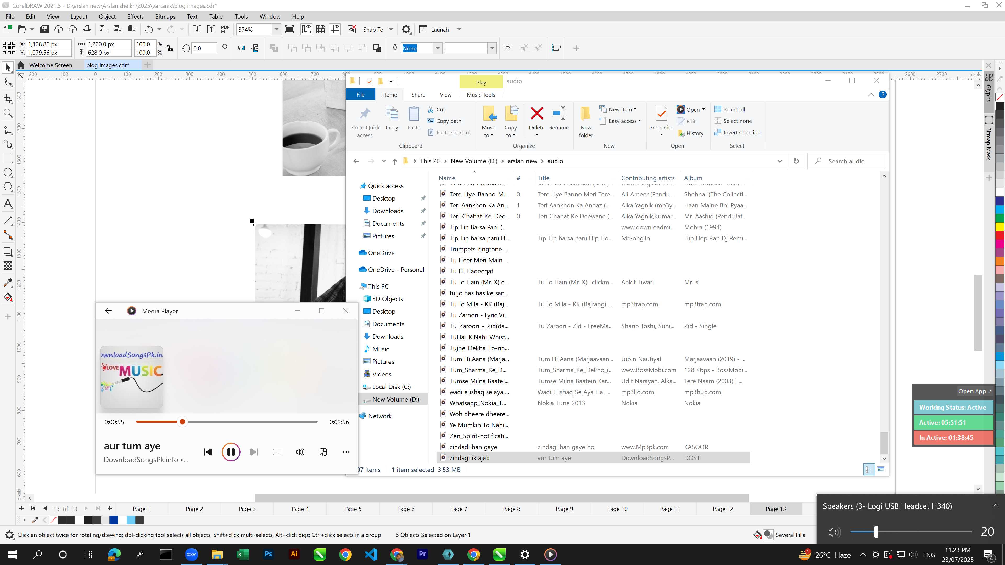Select the Pick tool in CorelDRAW toolbox
This screenshot has height=565, width=1005.
pyautogui.click(x=8, y=67)
